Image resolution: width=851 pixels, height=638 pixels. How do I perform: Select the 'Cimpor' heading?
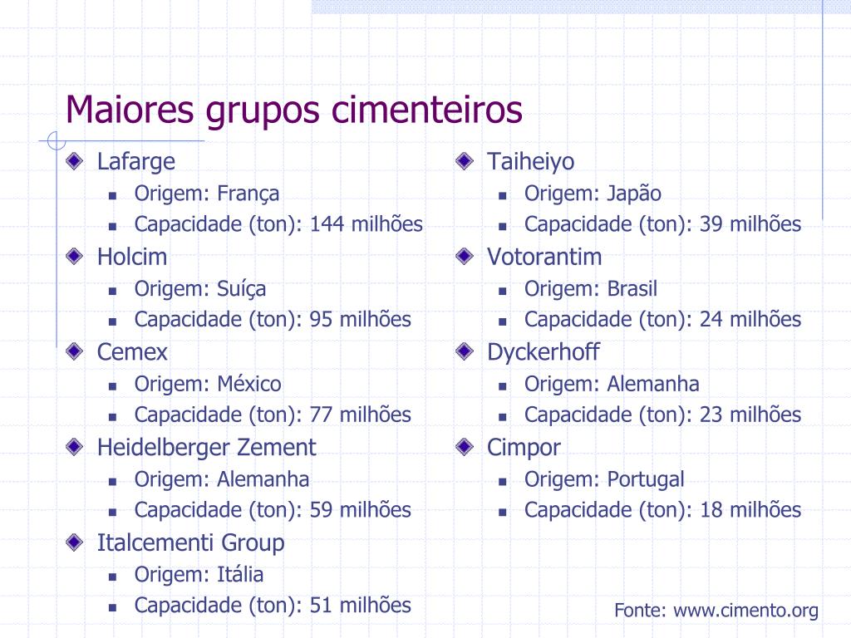click(x=524, y=448)
